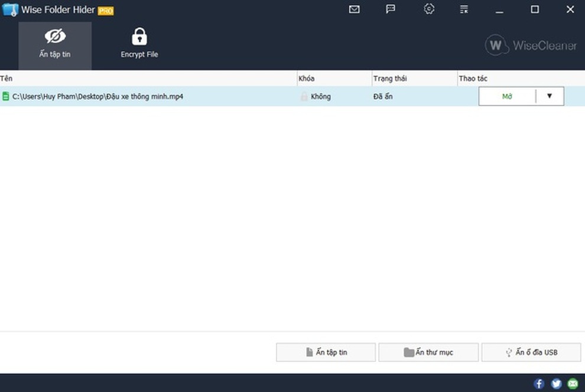585x392 pixels.
Task: Click the Ẩn thư mục button
Action: tap(428, 352)
